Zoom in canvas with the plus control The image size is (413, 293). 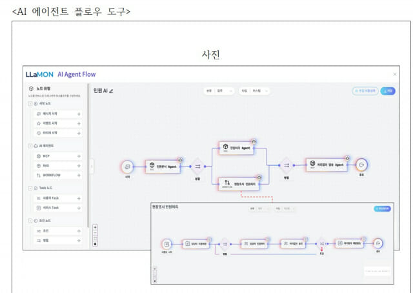point(95,227)
